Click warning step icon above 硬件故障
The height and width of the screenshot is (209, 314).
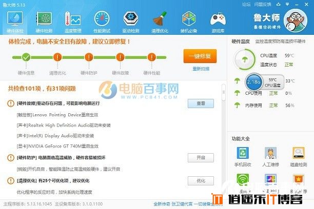coord(120,57)
